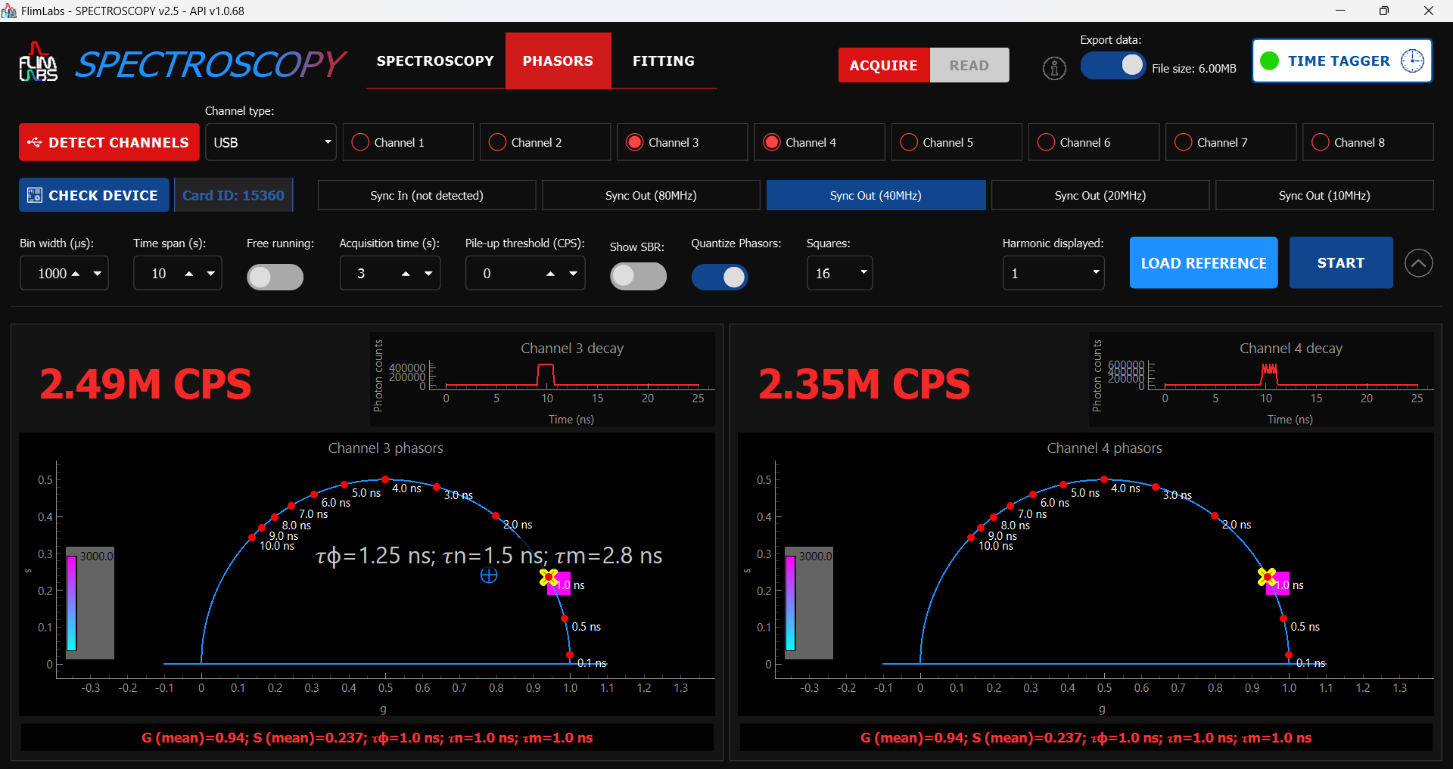Click the CHECK DEVICE button
The width and height of the screenshot is (1453, 769).
tap(94, 195)
